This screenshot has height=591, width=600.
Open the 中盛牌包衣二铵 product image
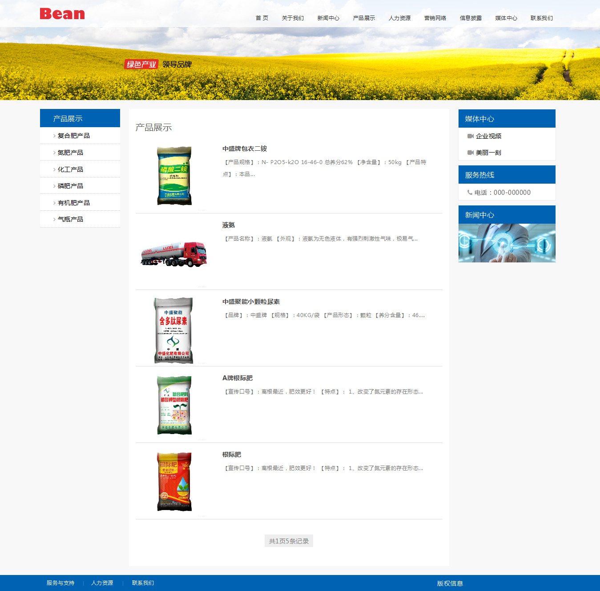tap(174, 176)
